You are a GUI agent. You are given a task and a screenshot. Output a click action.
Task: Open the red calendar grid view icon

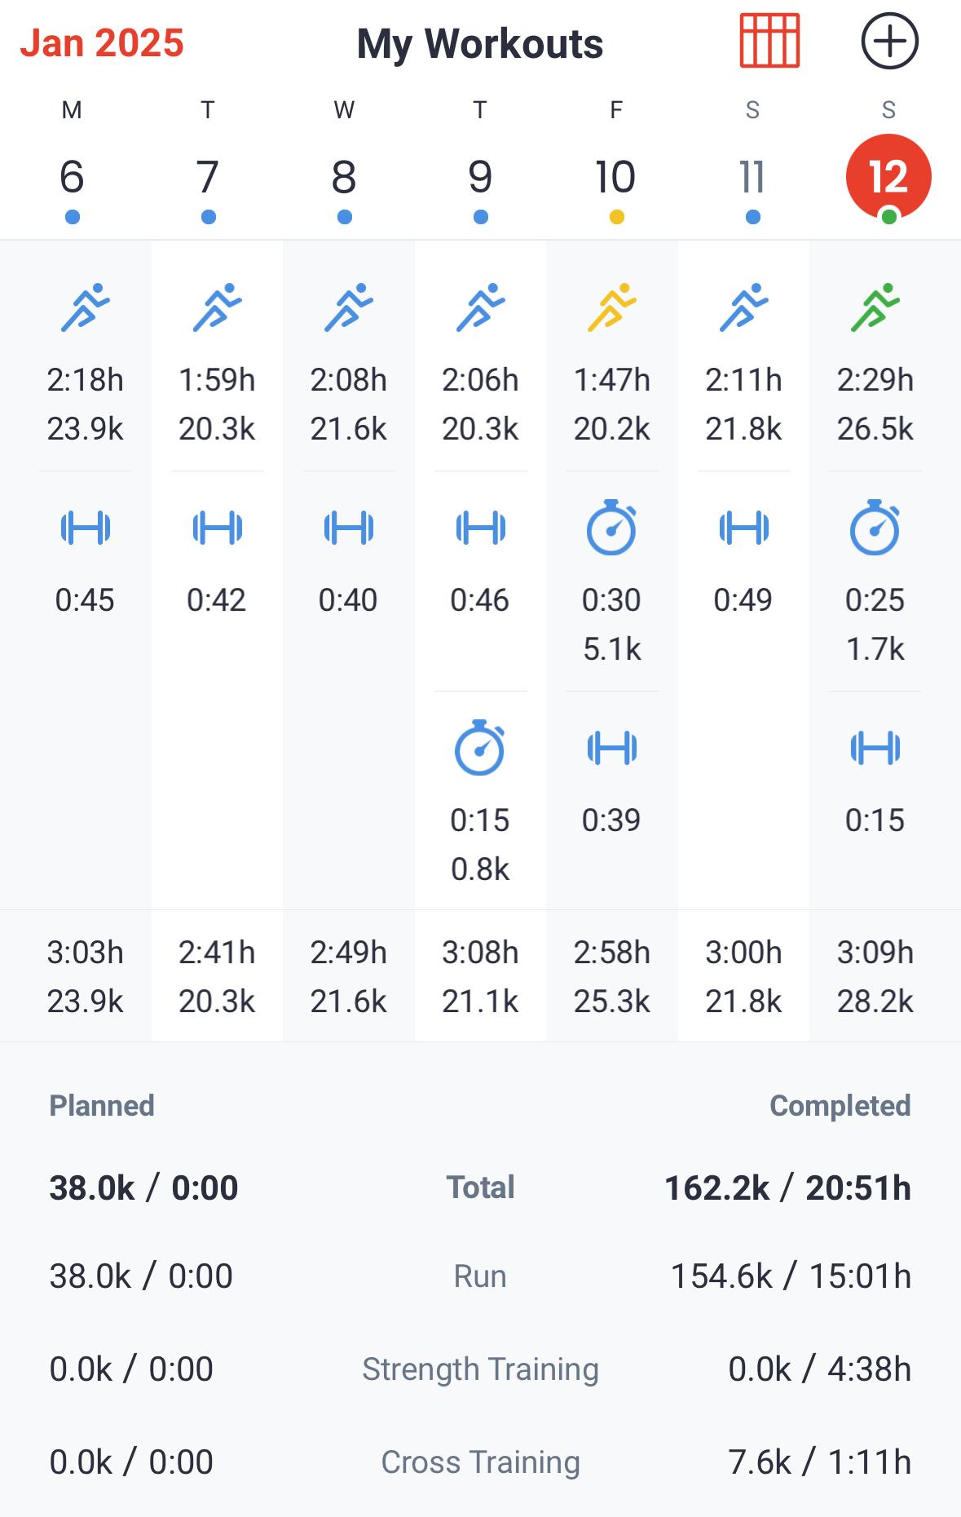(x=769, y=41)
